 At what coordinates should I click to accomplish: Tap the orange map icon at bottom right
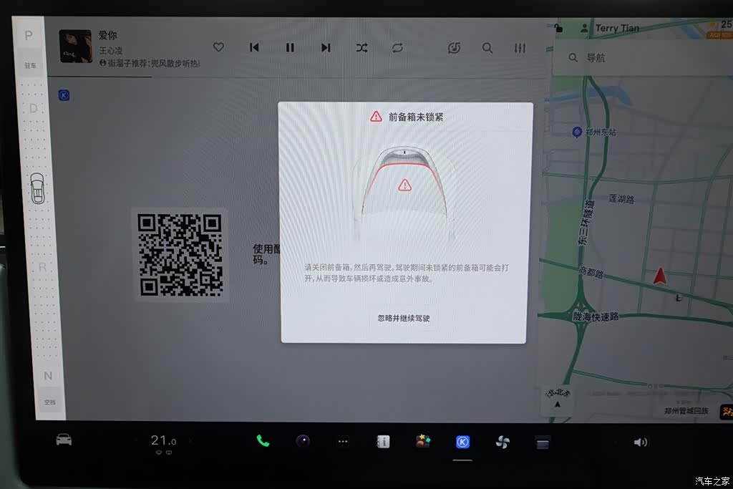click(x=726, y=412)
